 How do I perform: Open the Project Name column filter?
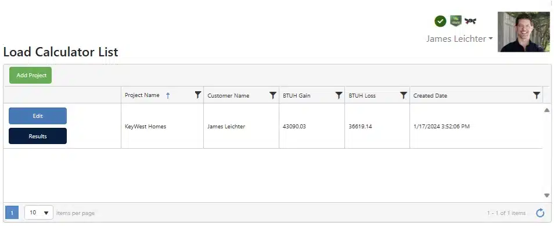[x=198, y=95]
